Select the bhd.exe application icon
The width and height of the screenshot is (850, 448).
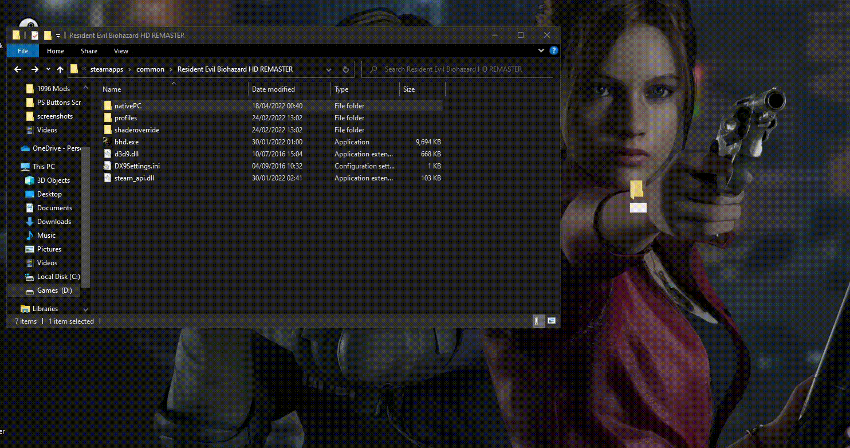pos(107,142)
